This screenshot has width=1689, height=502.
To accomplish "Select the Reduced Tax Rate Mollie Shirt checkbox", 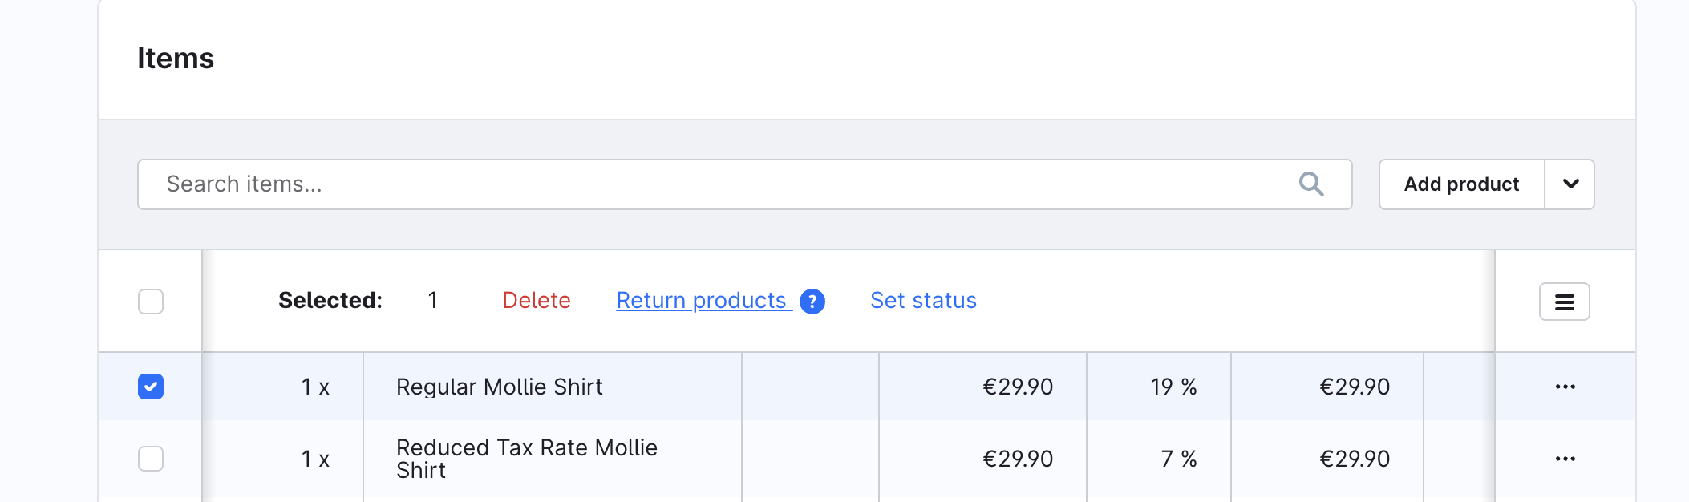I will 151,459.
